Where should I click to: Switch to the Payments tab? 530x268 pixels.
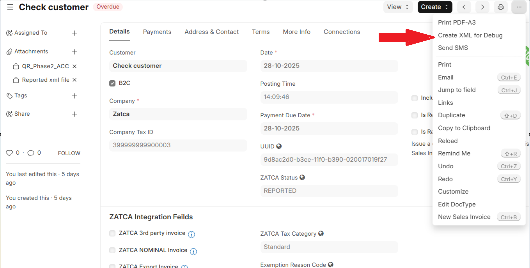click(x=157, y=32)
